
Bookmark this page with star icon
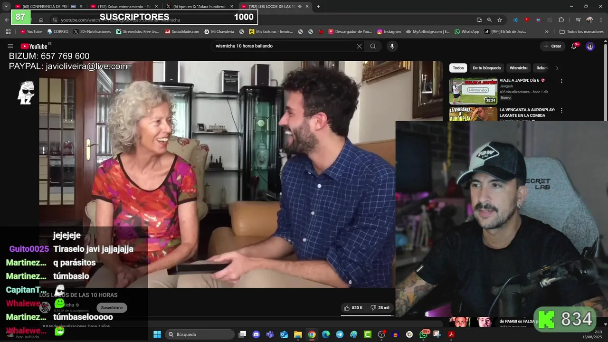[x=500, y=20]
